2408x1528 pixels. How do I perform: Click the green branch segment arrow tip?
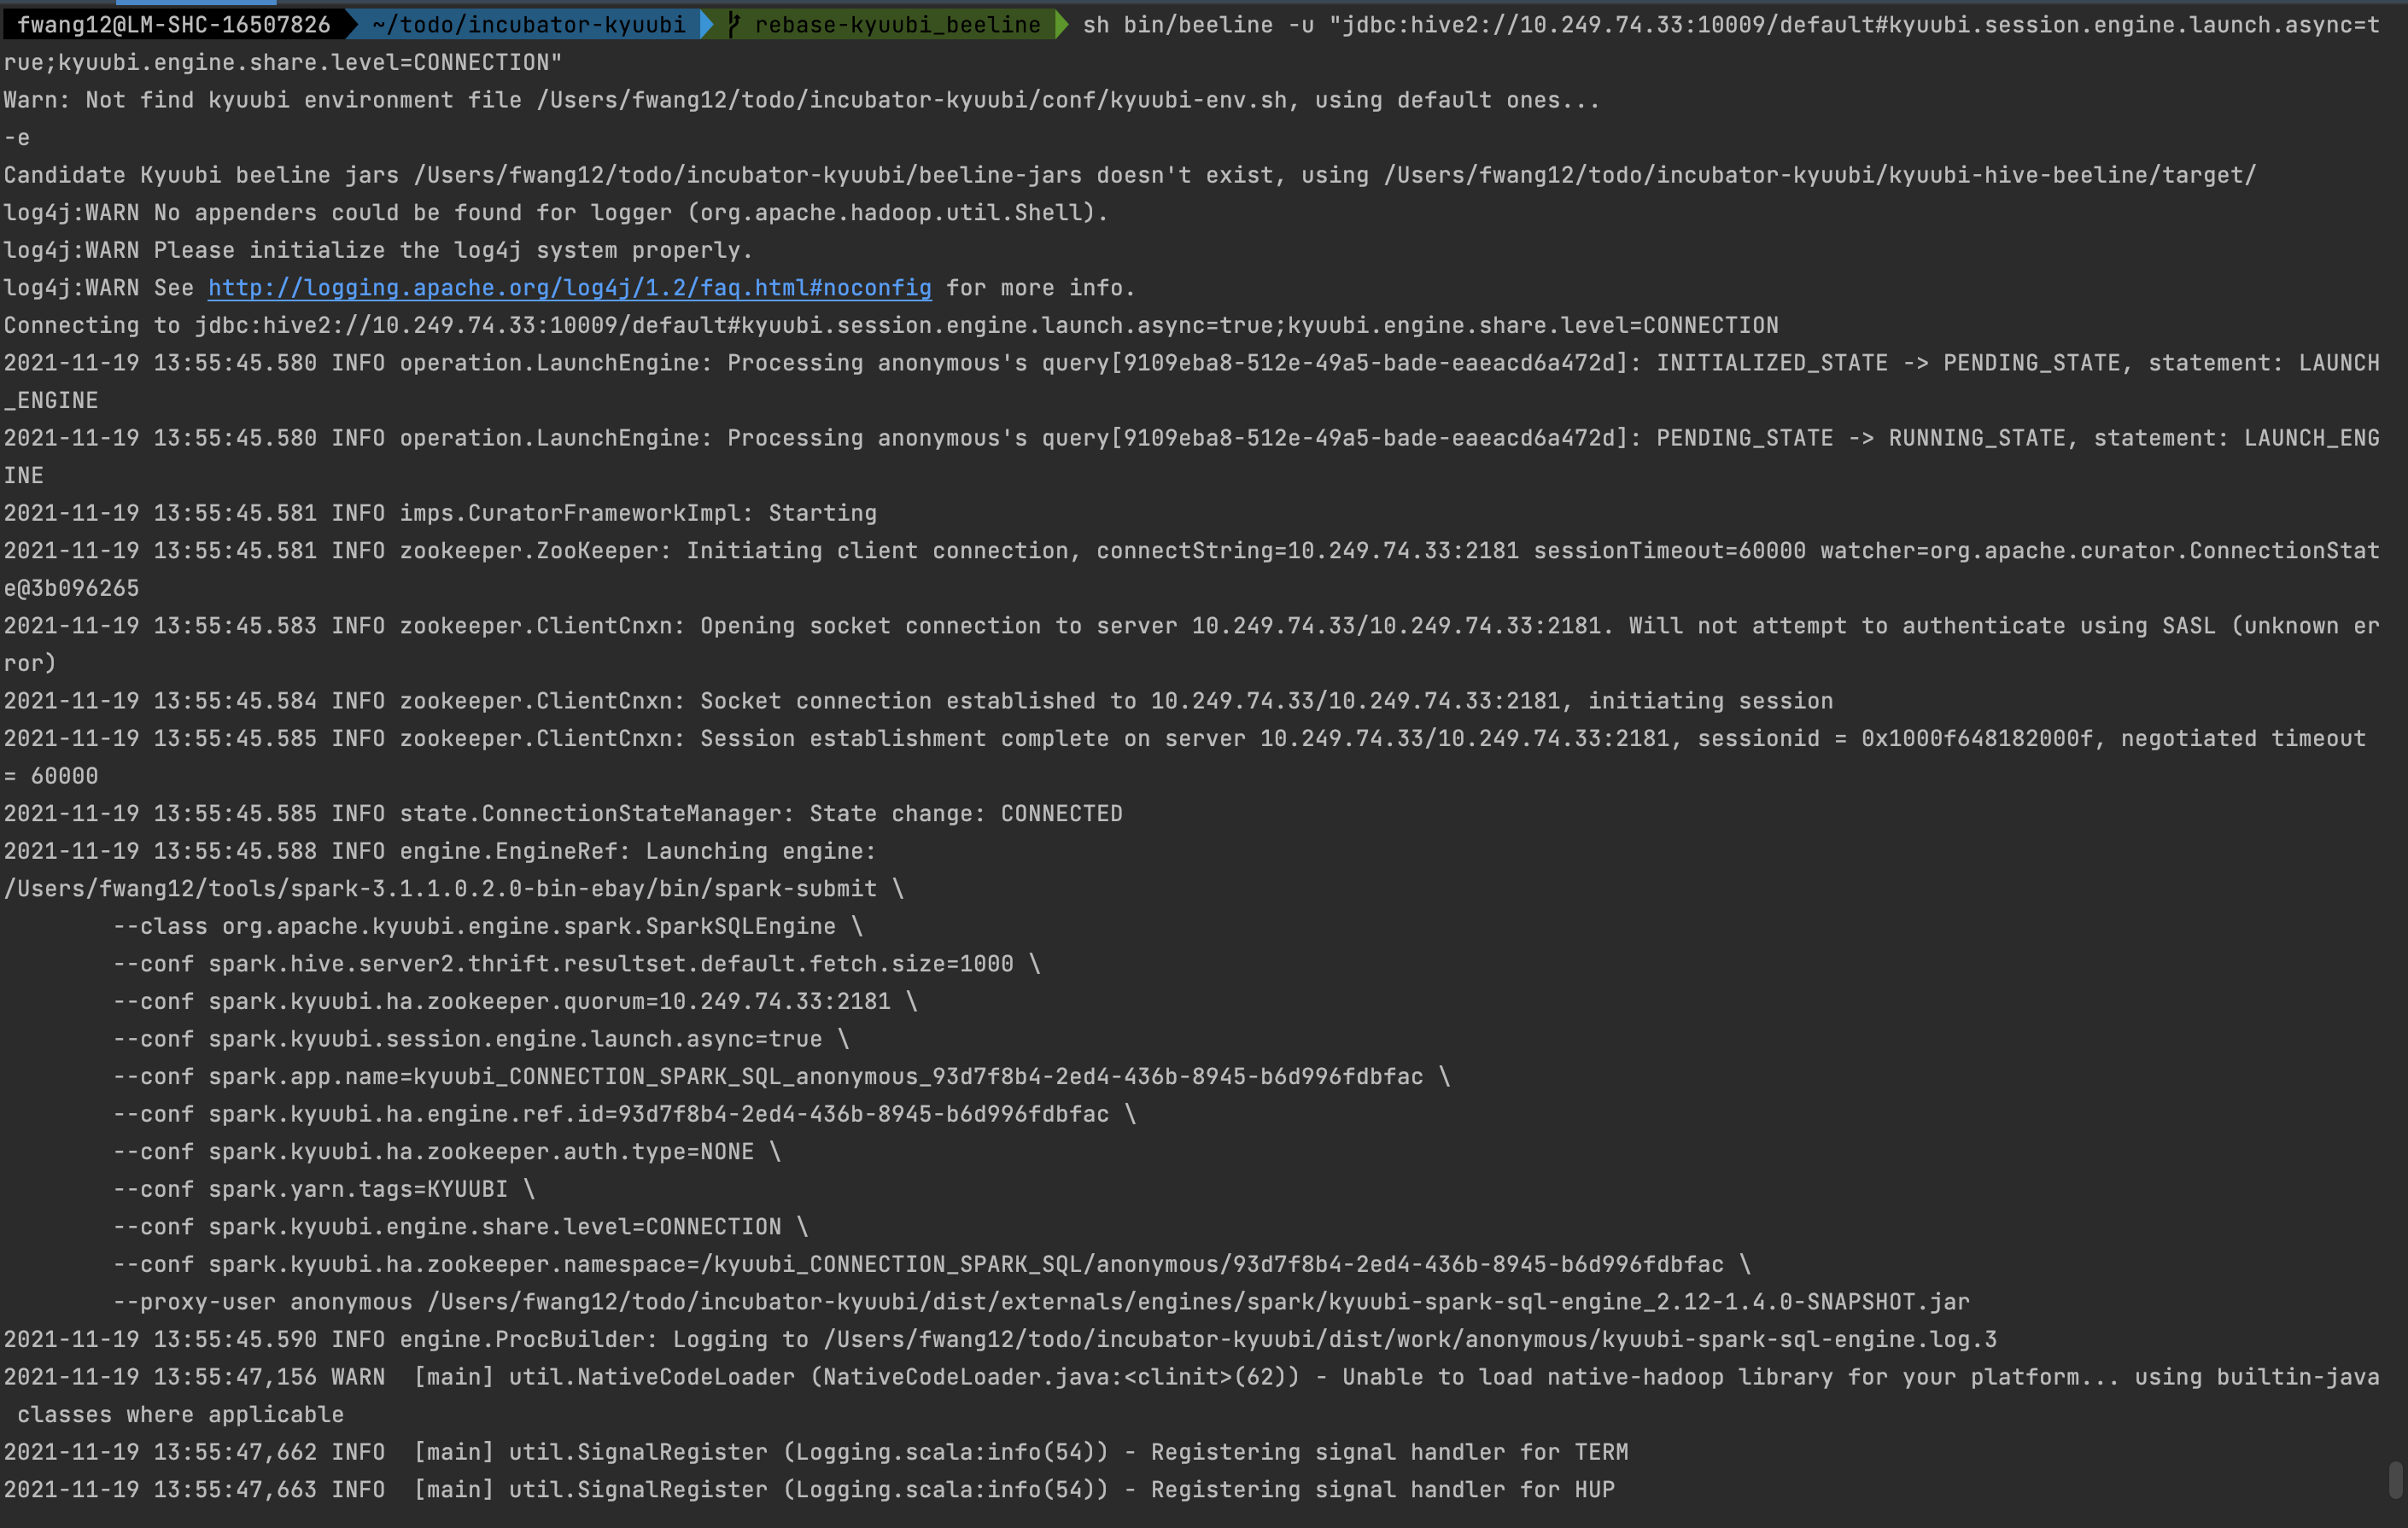1062,25
